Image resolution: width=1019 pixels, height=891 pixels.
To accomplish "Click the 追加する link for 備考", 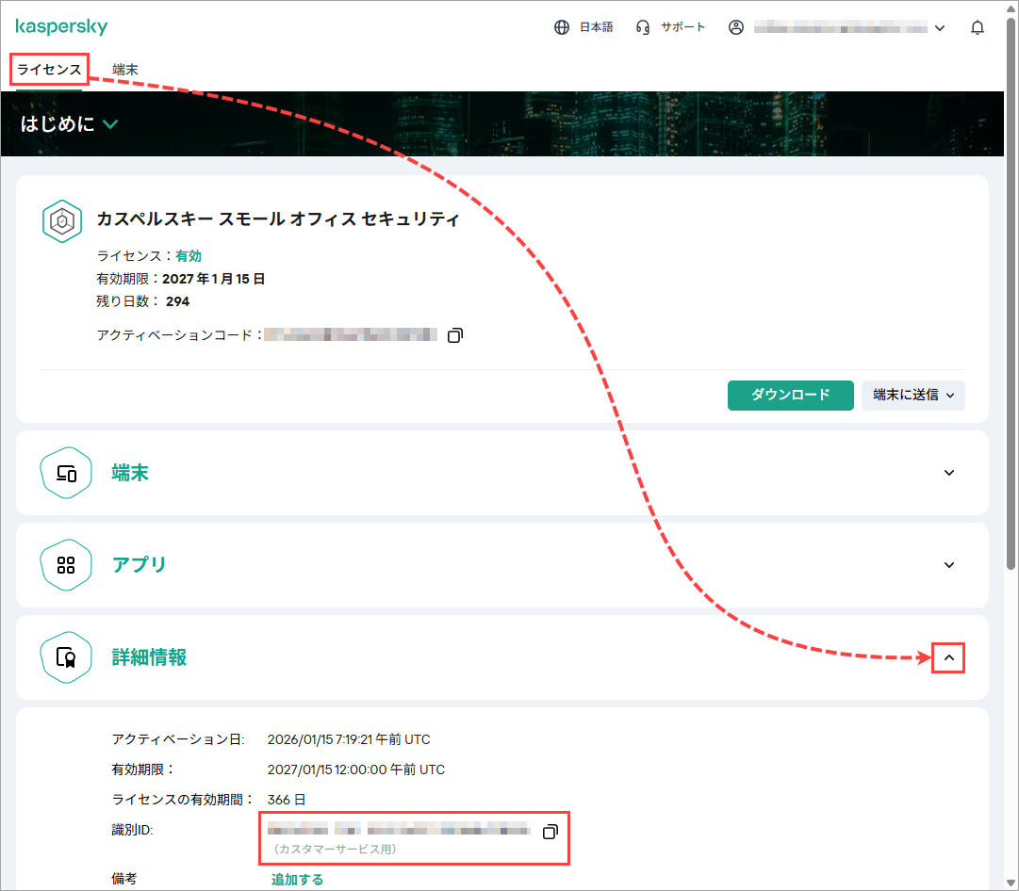I will pyautogui.click(x=297, y=880).
